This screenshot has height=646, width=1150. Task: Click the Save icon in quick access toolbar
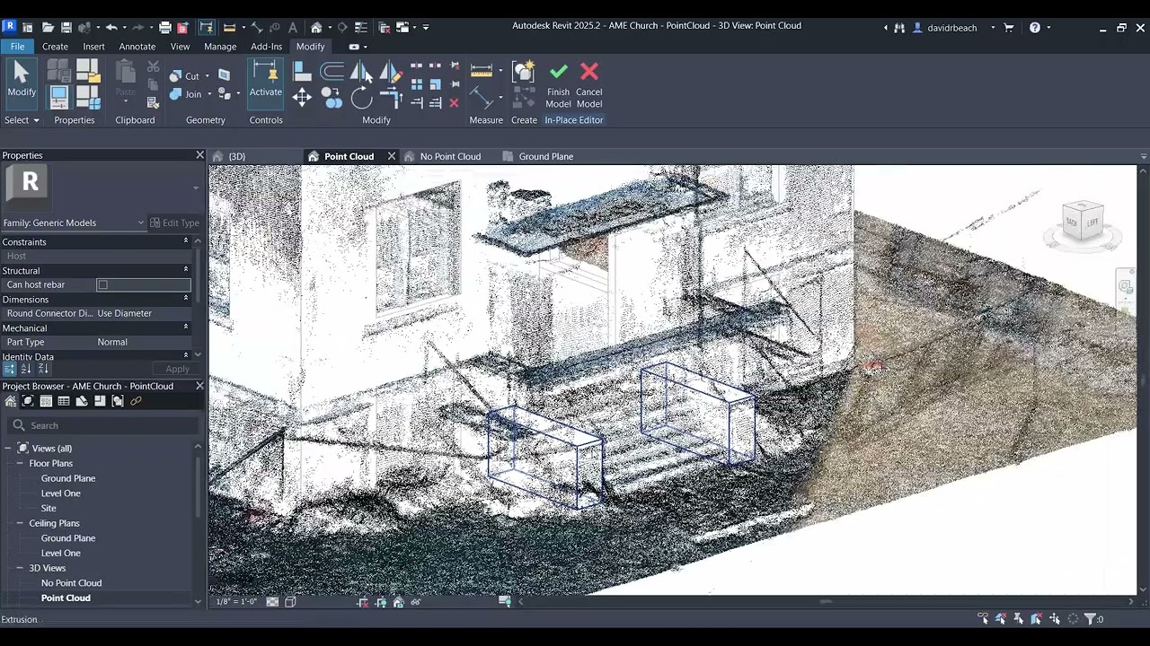66,28
